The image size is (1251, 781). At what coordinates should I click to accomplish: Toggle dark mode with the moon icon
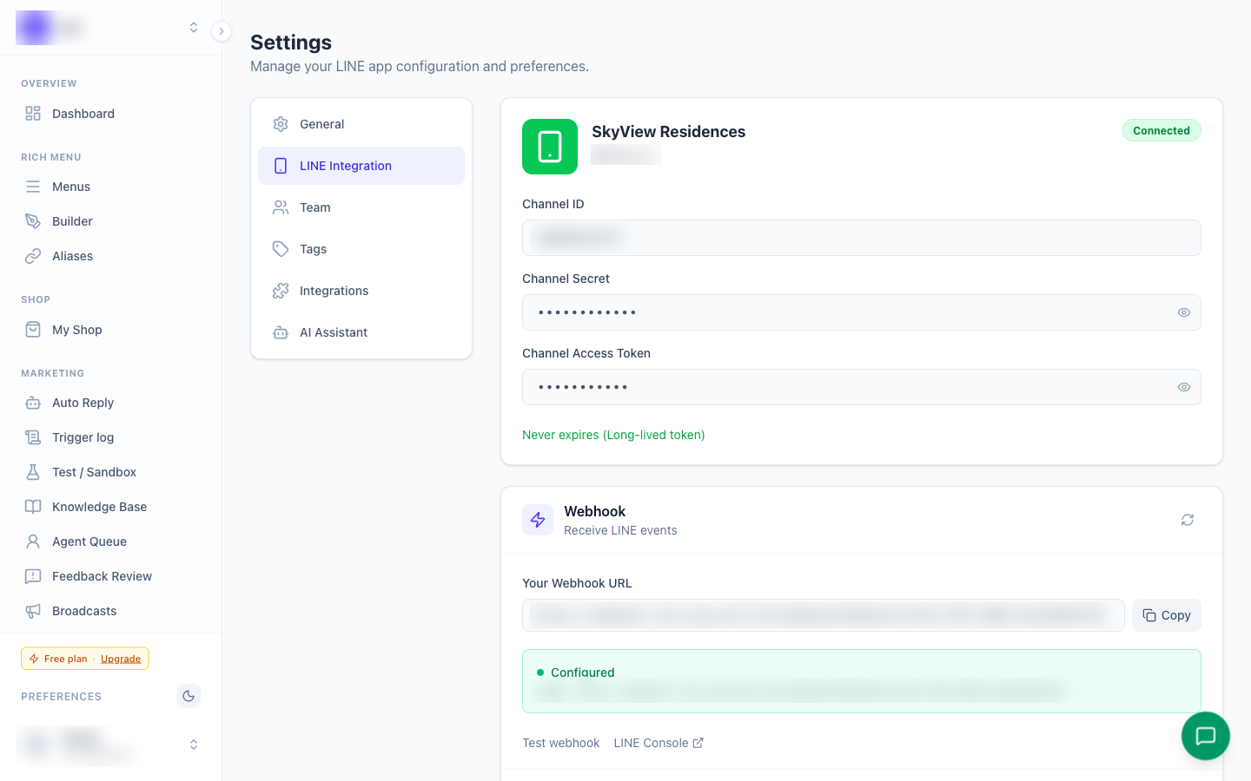[x=189, y=696]
